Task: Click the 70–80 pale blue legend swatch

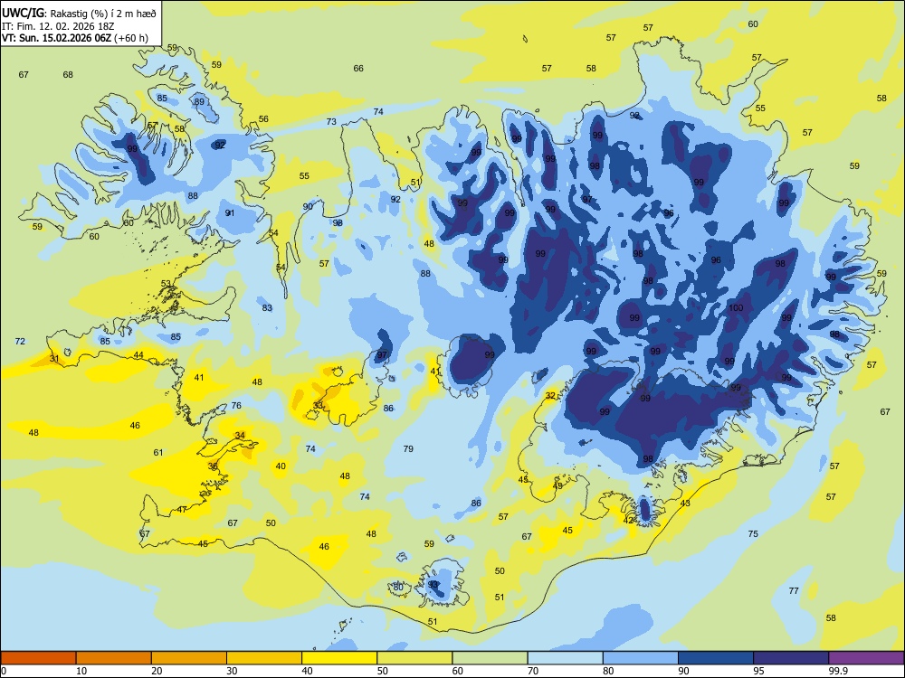Action: click(x=565, y=658)
